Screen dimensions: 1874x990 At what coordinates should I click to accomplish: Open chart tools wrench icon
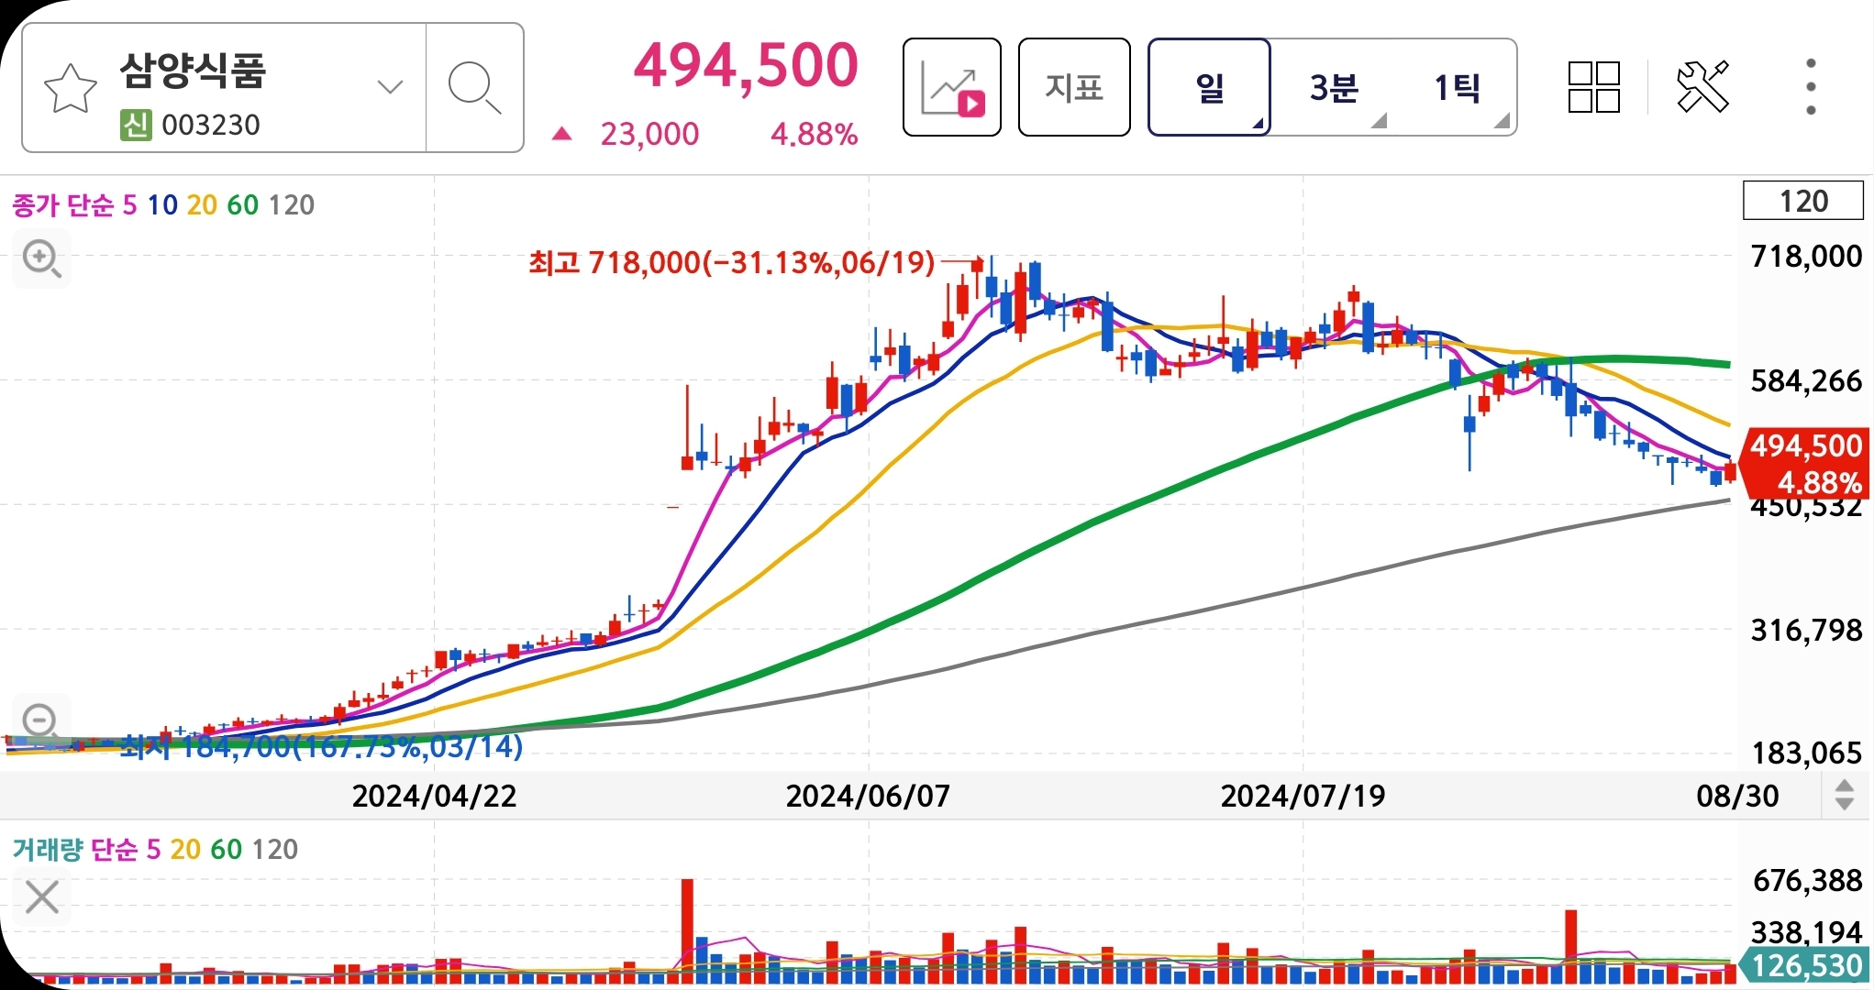[x=1702, y=87]
